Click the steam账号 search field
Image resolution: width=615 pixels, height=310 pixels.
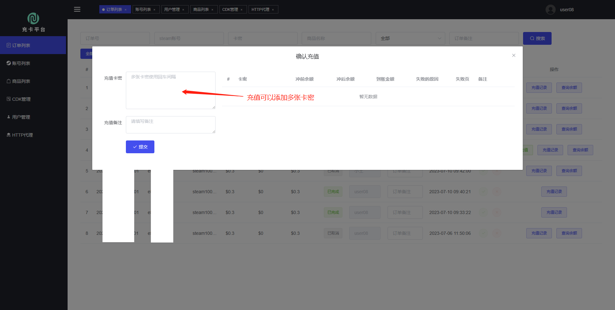[189, 38]
